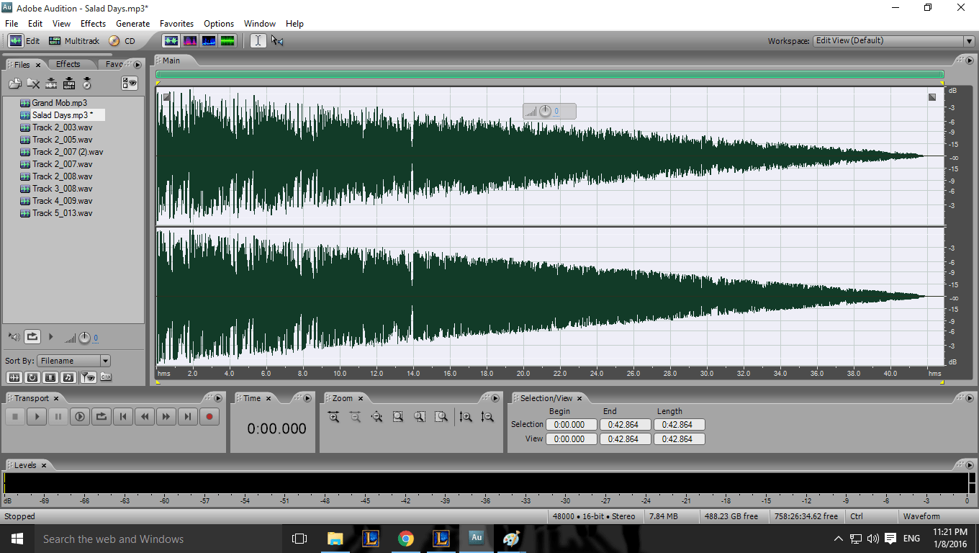Toggle Show Audio Files filter
Viewport: 979px width, 553px height.
[x=14, y=377]
